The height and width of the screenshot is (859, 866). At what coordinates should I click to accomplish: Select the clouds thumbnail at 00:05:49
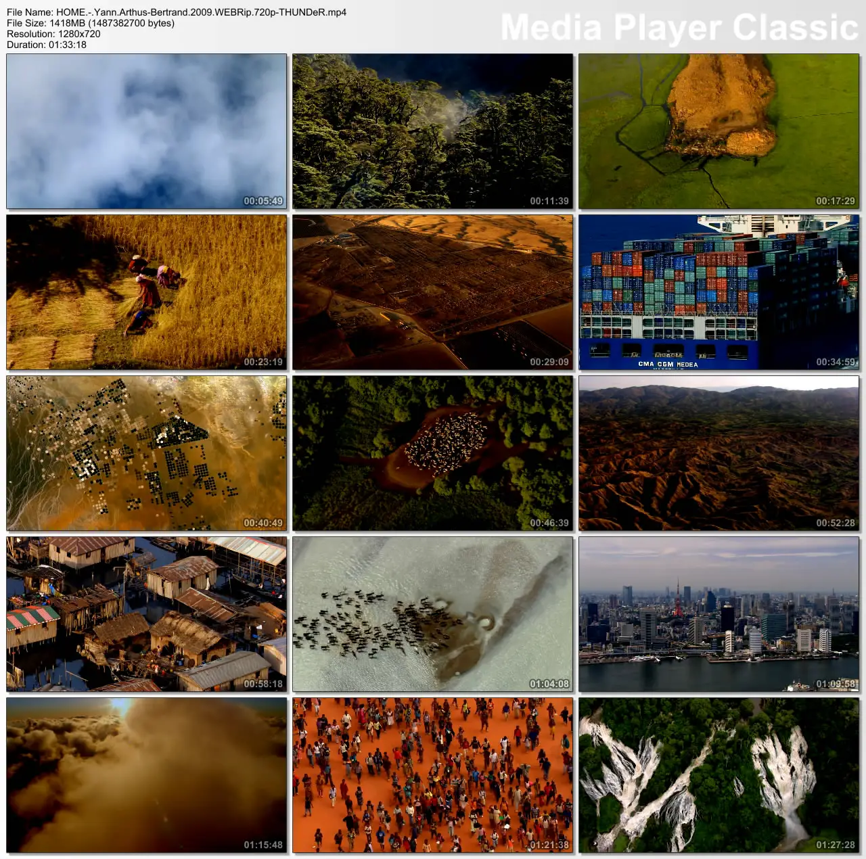[147, 131]
